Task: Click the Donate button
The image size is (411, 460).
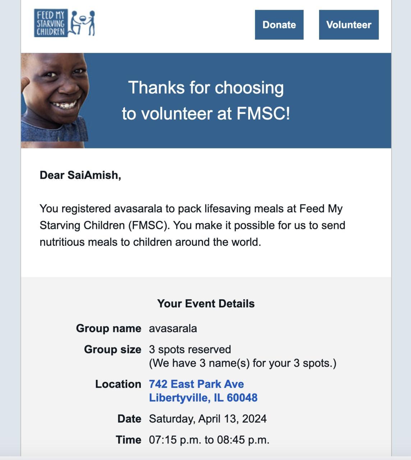Action: (279, 25)
